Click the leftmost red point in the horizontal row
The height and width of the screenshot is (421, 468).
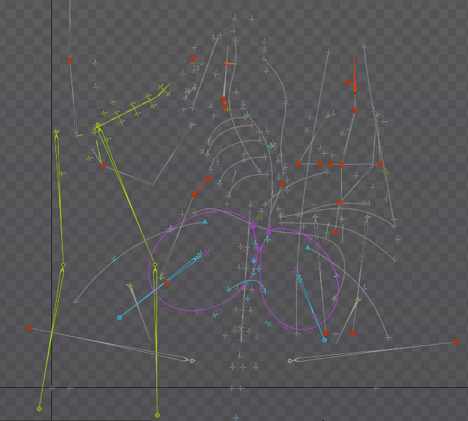(298, 164)
